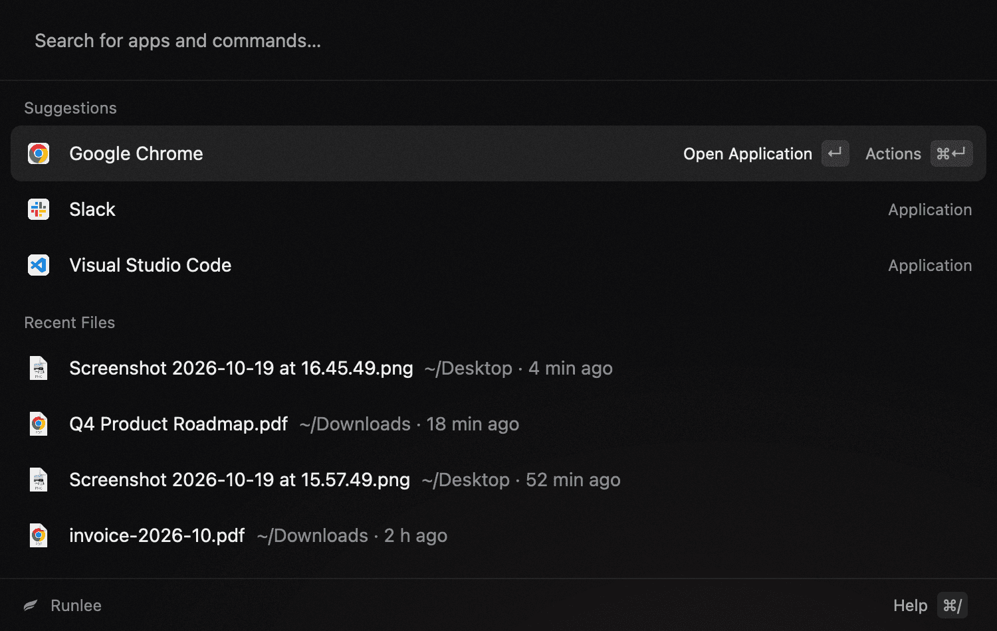
Task: Click the Command-slash Help shortcut badge
Action: coord(952,606)
